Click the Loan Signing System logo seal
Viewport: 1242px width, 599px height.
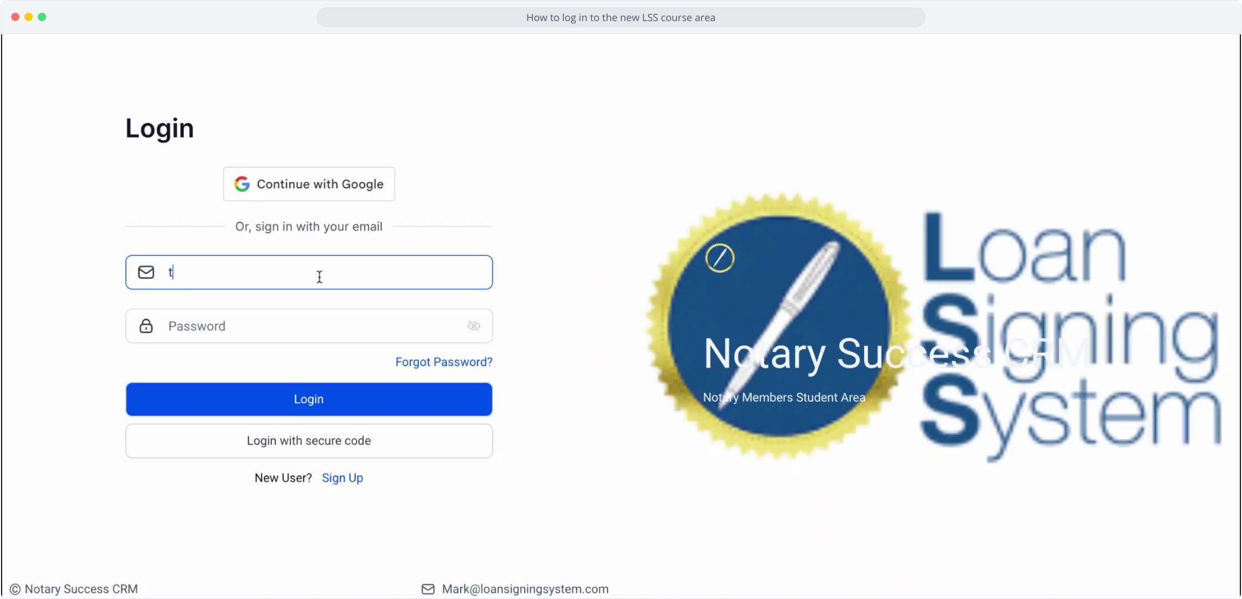click(779, 326)
